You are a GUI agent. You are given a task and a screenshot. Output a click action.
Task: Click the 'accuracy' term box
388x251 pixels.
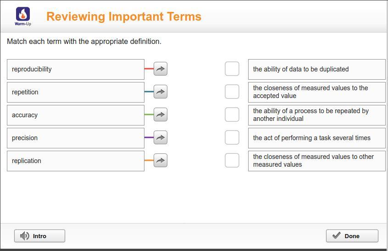76,115
